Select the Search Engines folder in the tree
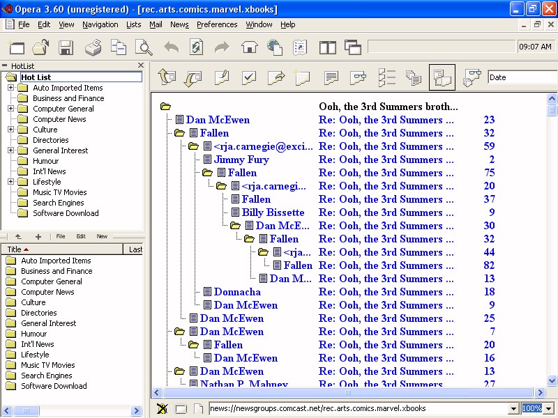The height and width of the screenshot is (418, 558). tap(59, 203)
